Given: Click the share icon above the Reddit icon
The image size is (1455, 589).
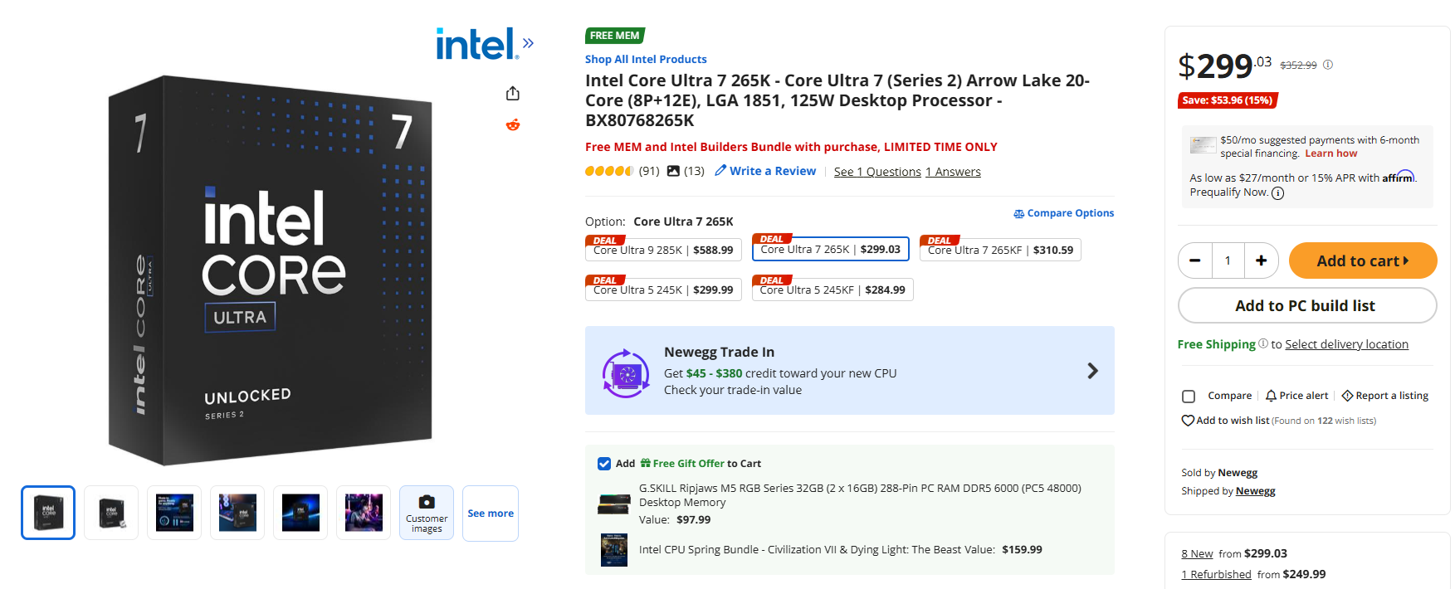Looking at the screenshot, I should pyautogui.click(x=512, y=94).
